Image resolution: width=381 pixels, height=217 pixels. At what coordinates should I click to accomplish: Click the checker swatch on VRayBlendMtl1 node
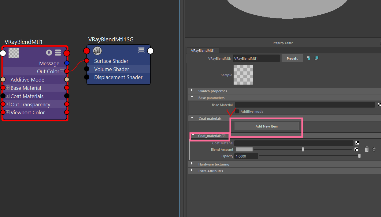click(13, 53)
